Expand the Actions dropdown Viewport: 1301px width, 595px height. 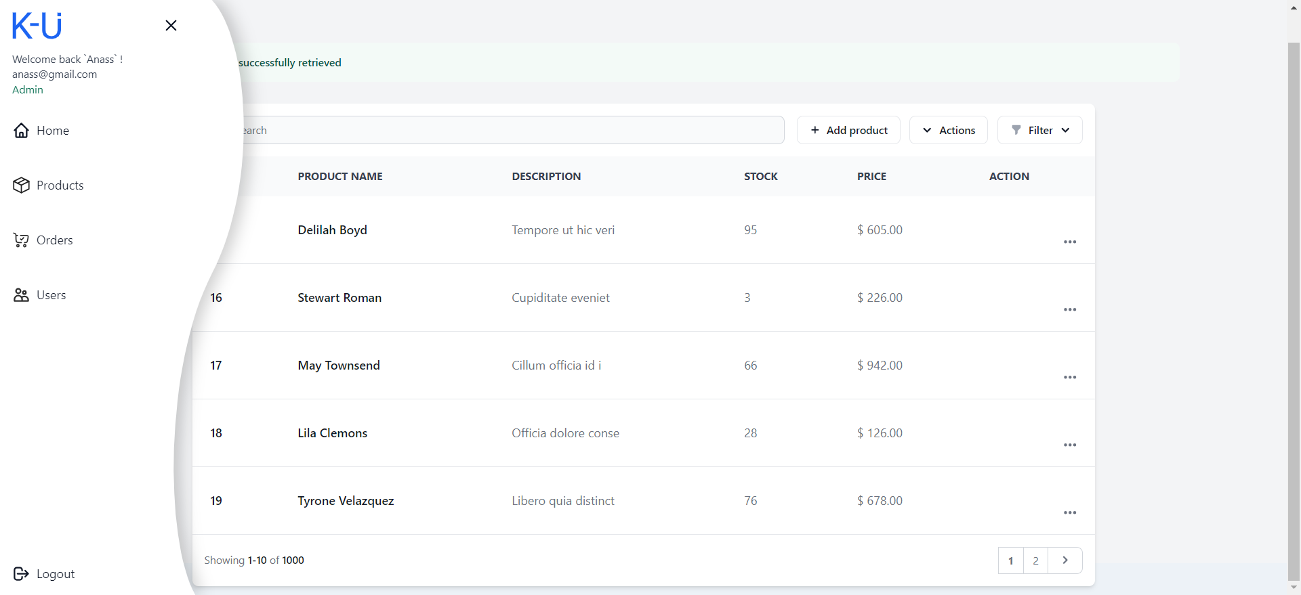pyautogui.click(x=948, y=130)
